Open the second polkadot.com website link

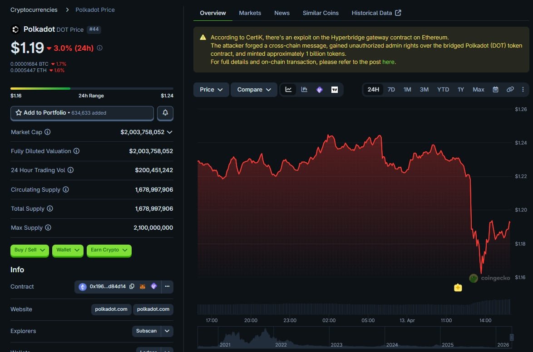tap(153, 309)
